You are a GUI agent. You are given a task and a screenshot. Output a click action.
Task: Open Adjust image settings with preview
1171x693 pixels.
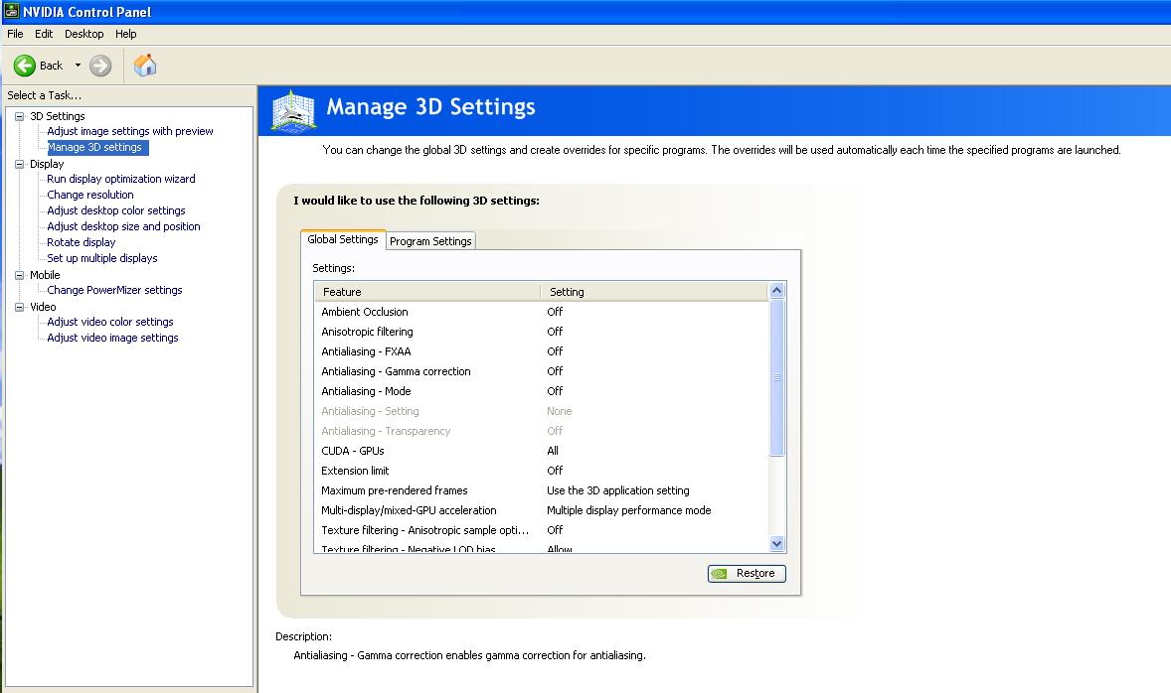[x=130, y=131]
